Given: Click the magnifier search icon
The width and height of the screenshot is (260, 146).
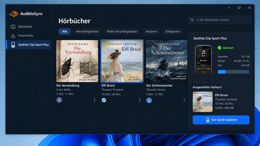Looking at the screenshot, I should (x=192, y=20).
